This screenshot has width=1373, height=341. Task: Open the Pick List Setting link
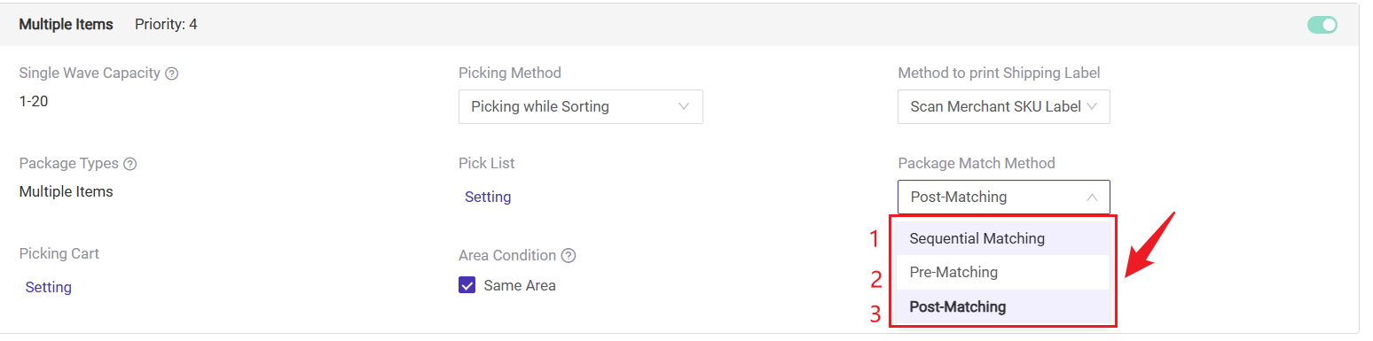[x=488, y=197]
